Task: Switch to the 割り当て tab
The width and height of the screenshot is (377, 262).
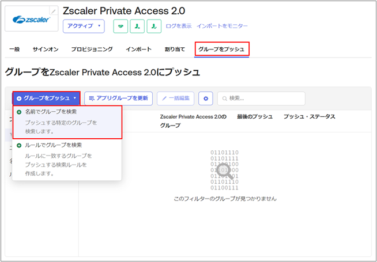Action: (175, 50)
